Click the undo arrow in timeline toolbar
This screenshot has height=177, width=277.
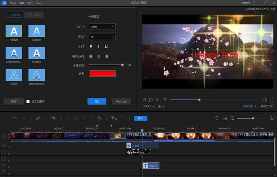[15, 118]
